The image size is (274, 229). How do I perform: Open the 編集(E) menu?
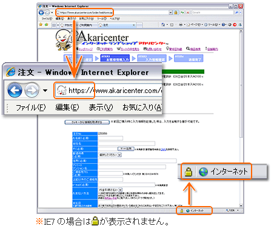[67, 108]
